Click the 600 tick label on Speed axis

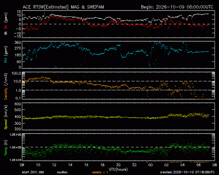18,104
